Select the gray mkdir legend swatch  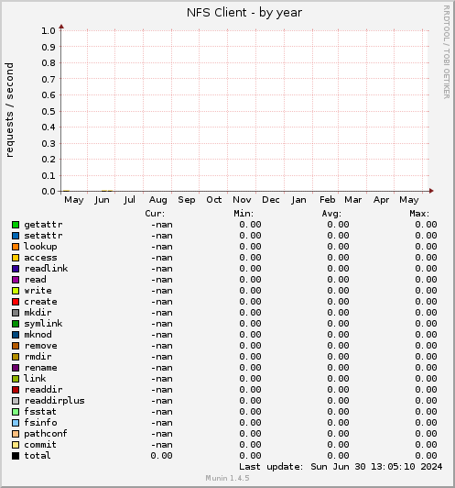pyautogui.click(x=16, y=313)
